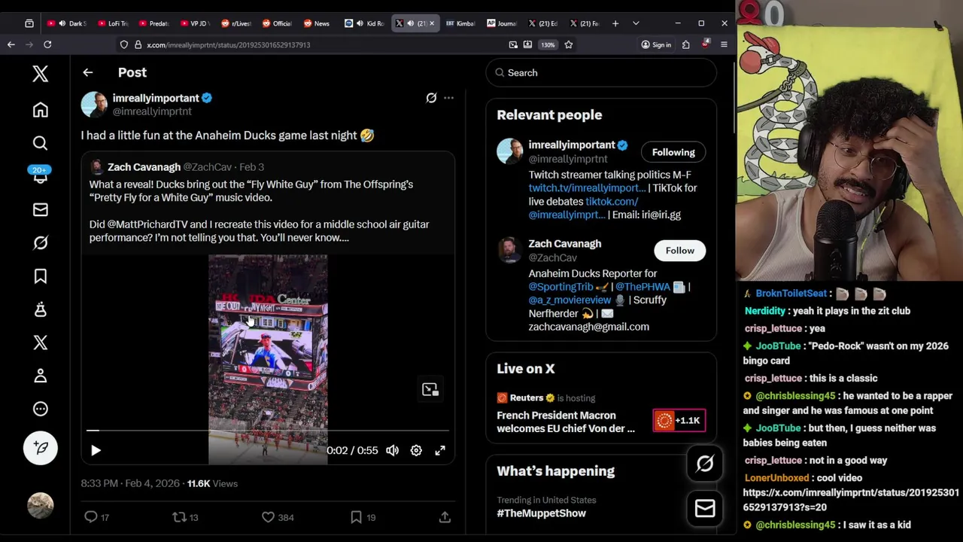This screenshot has width=963, height=542.
Task: Open a new browser tab
Action: point(615,23)
